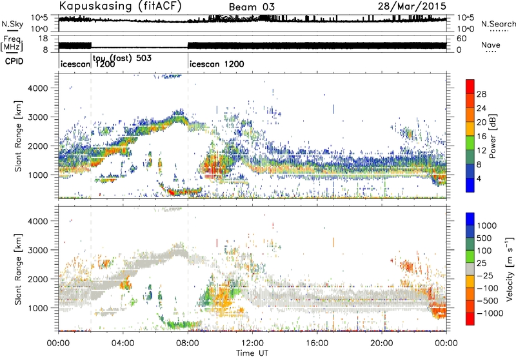Click the red top of the power colorbar
The image size is (516, 357).
(470, 86)
